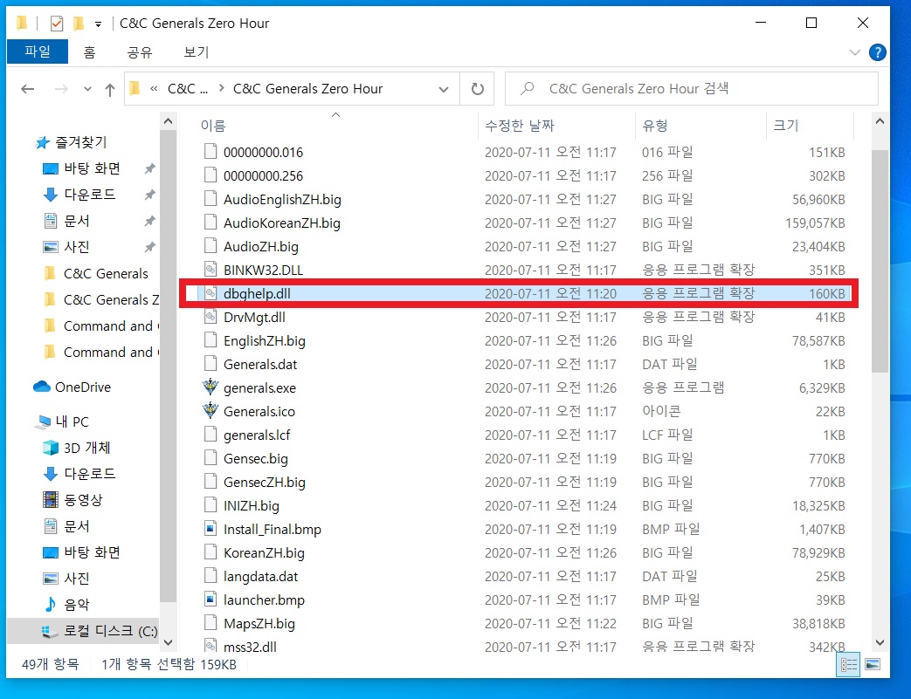Switch to details view in status bar
Screen dimensions: 911x699
tap(849, 665)
